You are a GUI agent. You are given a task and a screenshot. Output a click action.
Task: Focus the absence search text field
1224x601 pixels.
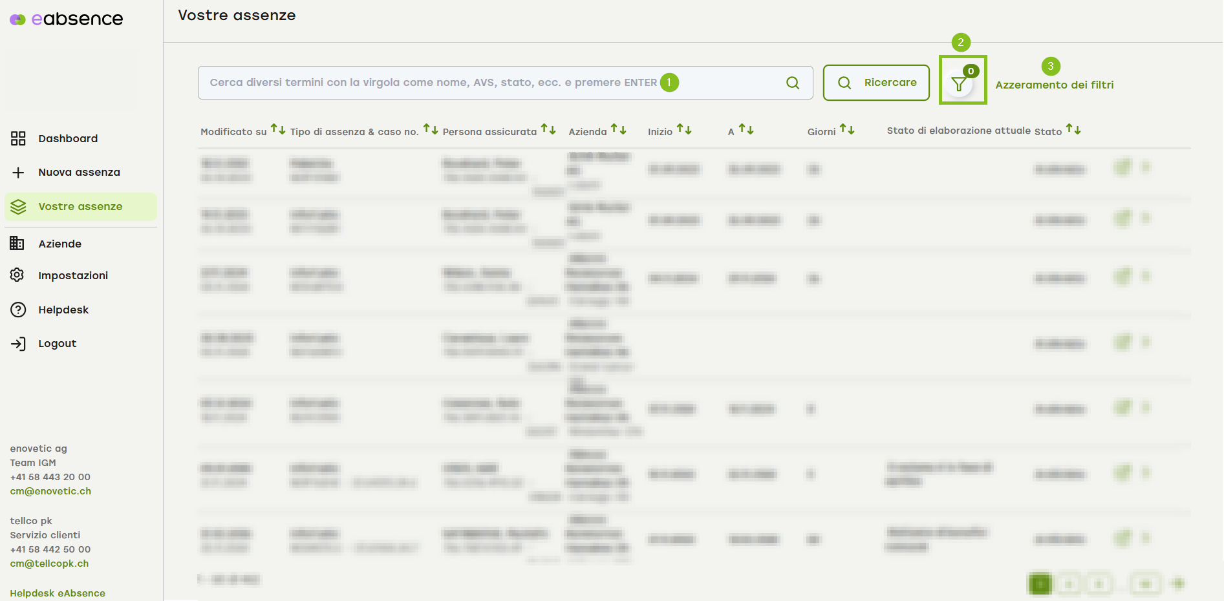tap(427, 83)
